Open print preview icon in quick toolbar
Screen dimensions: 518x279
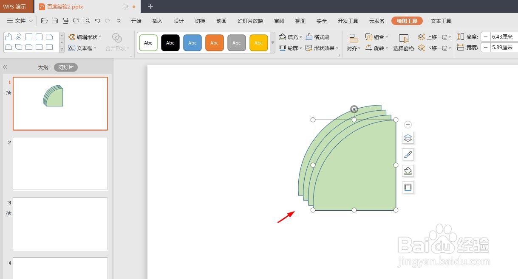coord(87,21)
